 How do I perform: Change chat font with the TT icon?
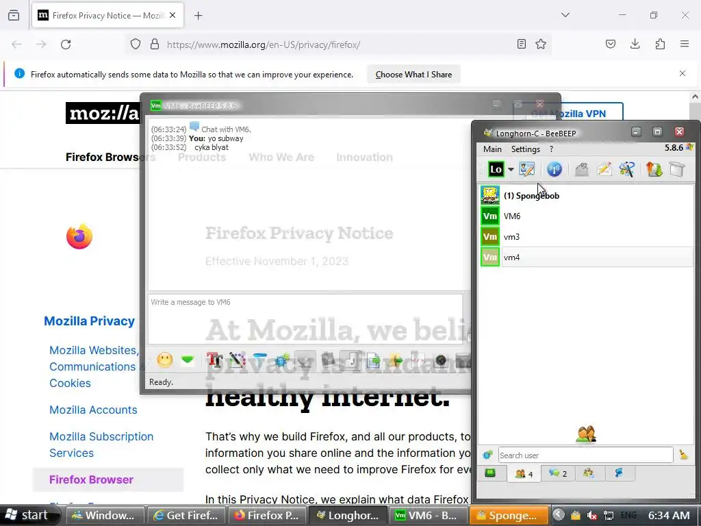214,360
